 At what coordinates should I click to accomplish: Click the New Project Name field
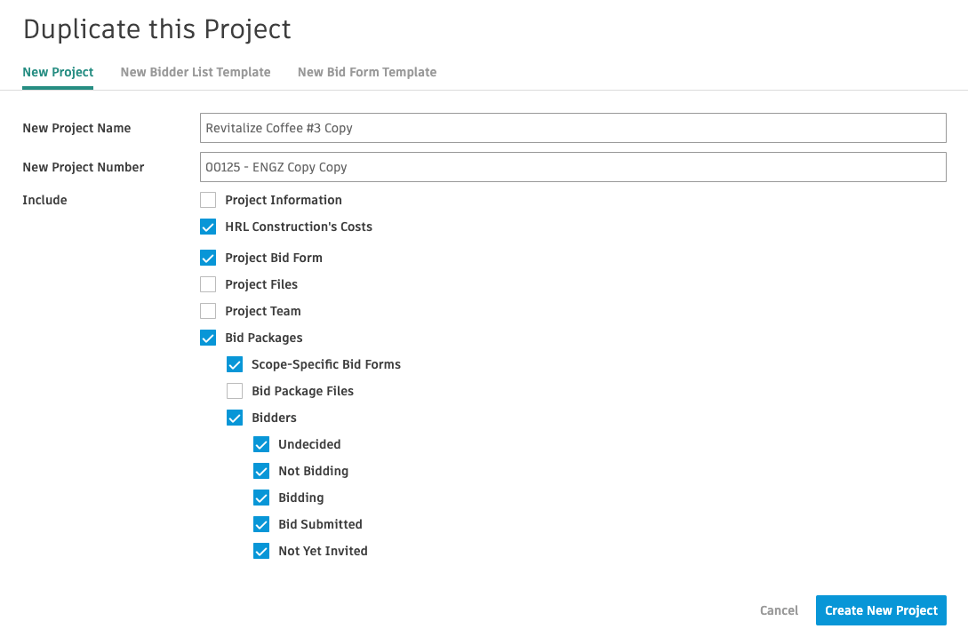pyautogui.click(x=572, y=128)
